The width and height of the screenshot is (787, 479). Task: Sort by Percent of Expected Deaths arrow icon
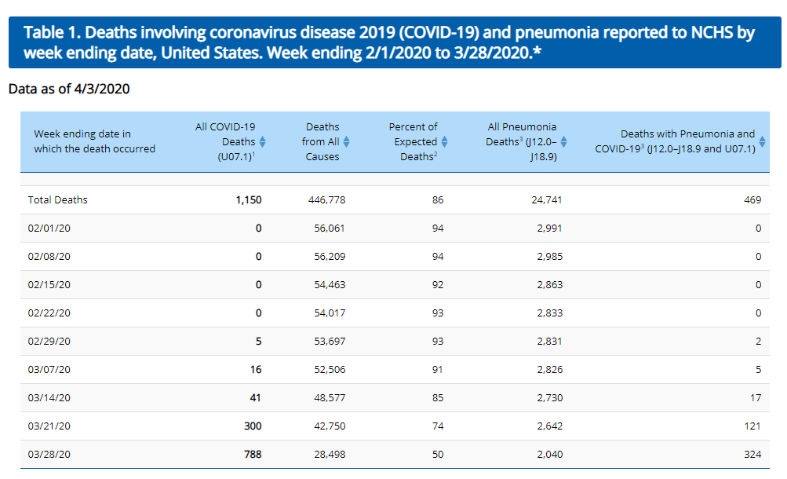444,142
